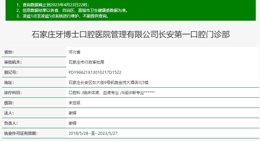Click the value 未定级

tap(75, 103)
